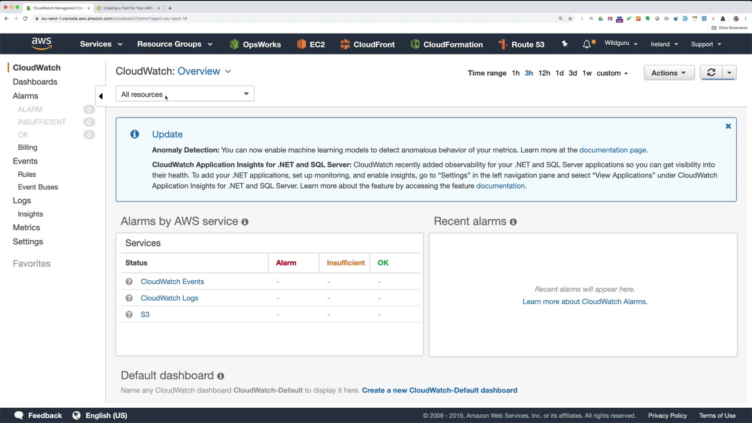
Task: Open the EC2 shortcut
Action: click(x=311, y=44)
